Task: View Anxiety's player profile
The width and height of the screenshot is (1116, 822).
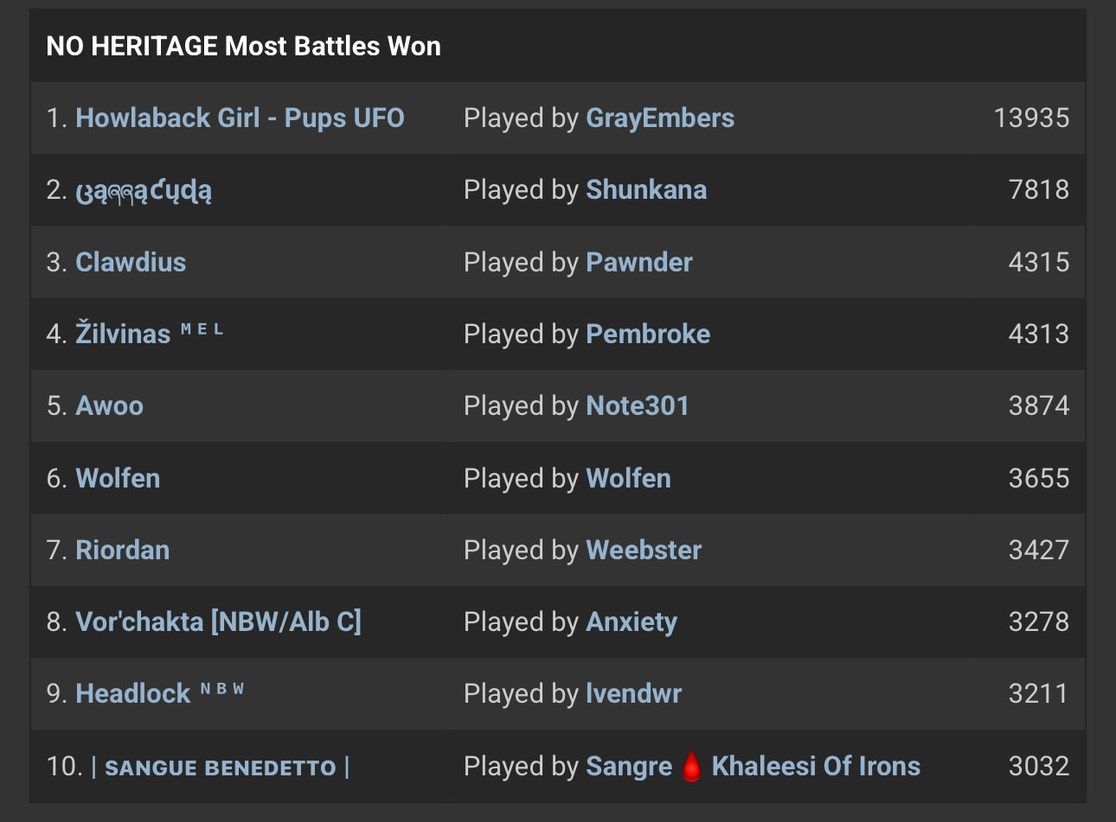Action: pyautogui.click(x=632, y=622)
